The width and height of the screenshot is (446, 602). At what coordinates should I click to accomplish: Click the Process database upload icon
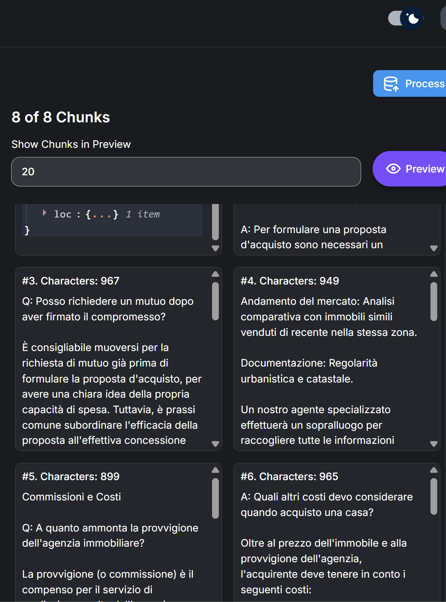click(391, 84)
